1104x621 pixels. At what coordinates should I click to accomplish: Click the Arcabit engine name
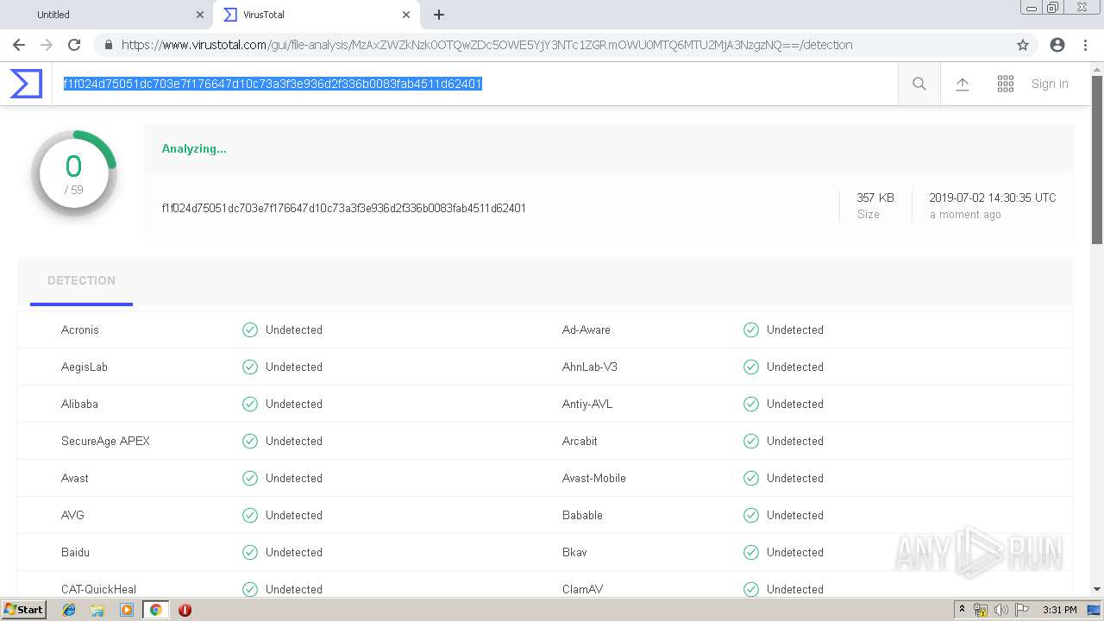pos(580,441)
